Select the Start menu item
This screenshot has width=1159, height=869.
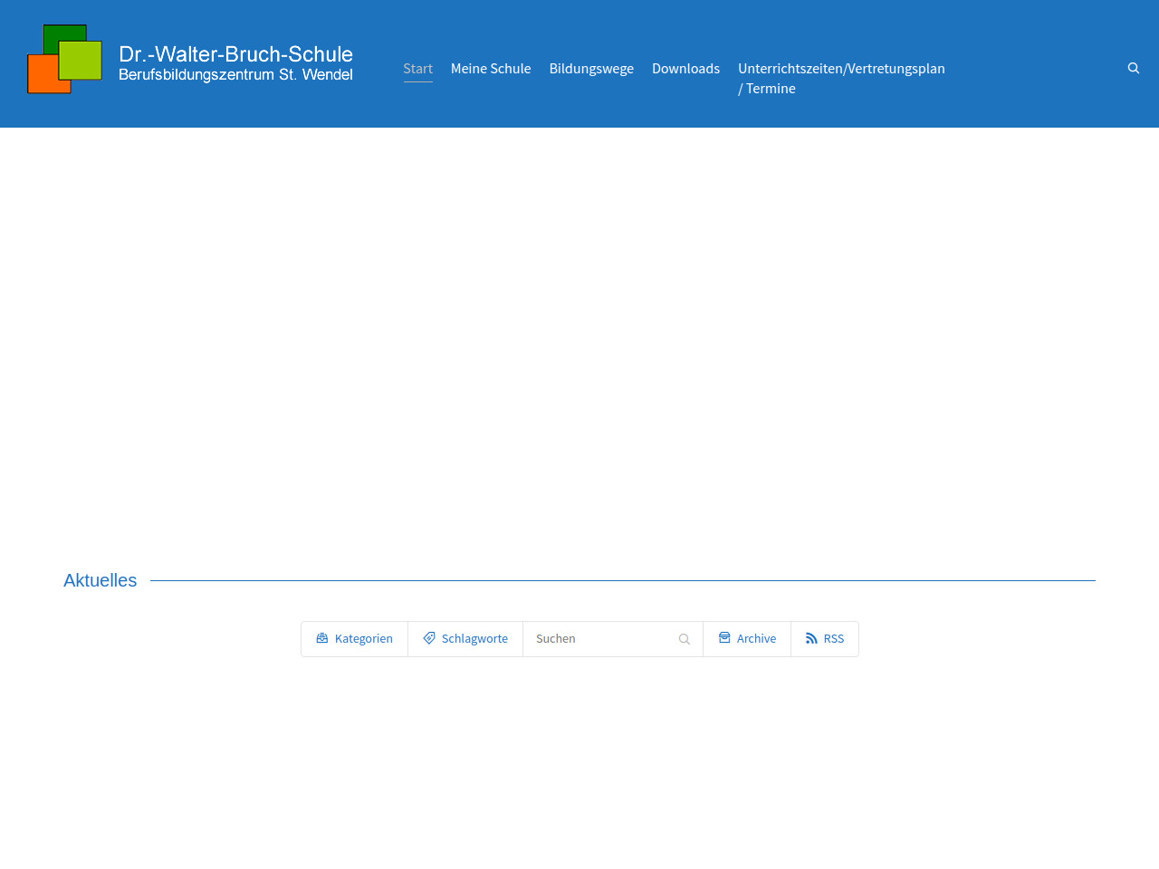[417, 69]
